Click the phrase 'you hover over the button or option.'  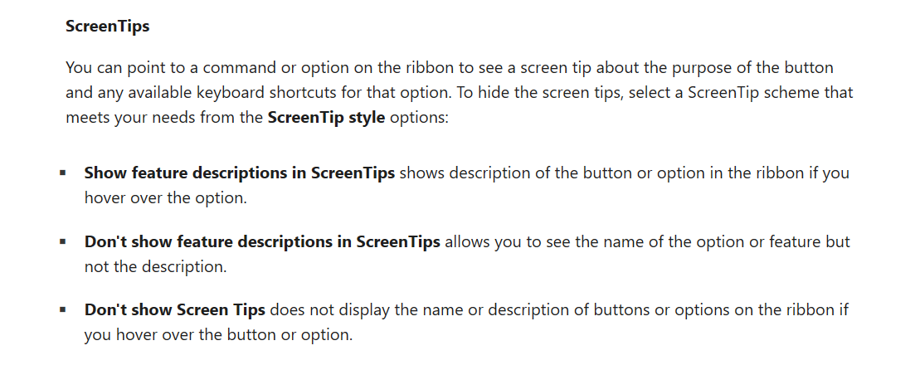[218, 335]
